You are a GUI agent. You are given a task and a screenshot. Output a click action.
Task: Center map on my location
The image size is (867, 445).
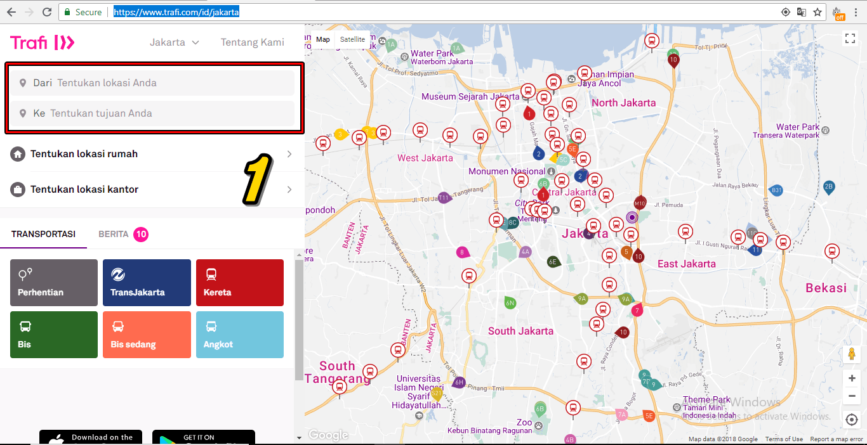852,420
